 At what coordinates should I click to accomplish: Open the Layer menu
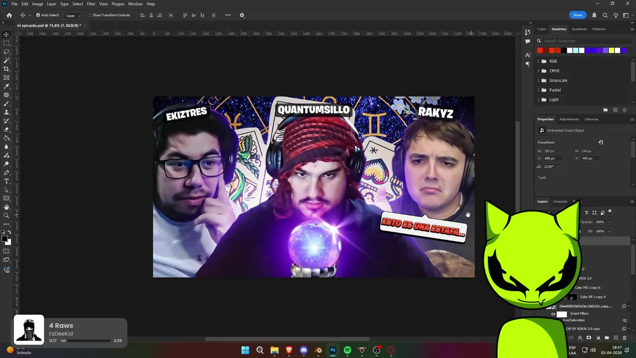(52, 4)
